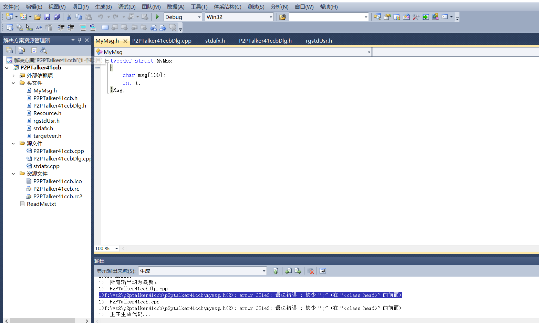The width and height of the screenshot is (539, 323).
Task: Collapse the 头文件 folder
Action: click(13, 83)
